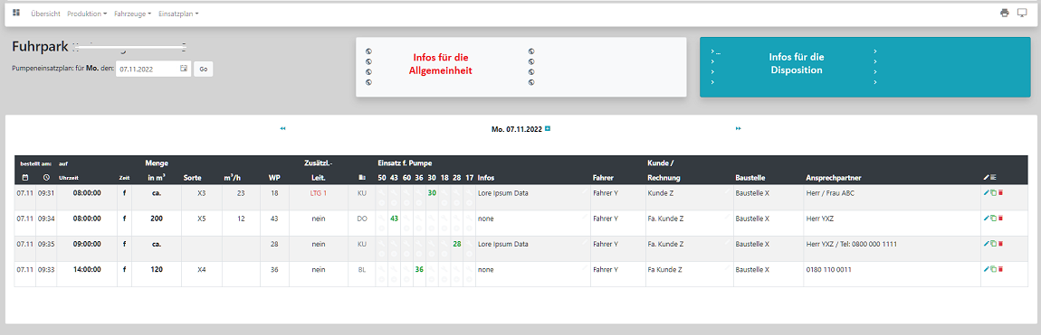
Task: Delete the 0180 110 0011 row via trash icon
Action: 1000,269
